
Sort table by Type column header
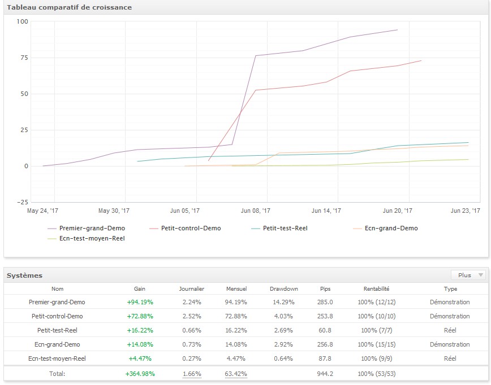pos(450,289)
